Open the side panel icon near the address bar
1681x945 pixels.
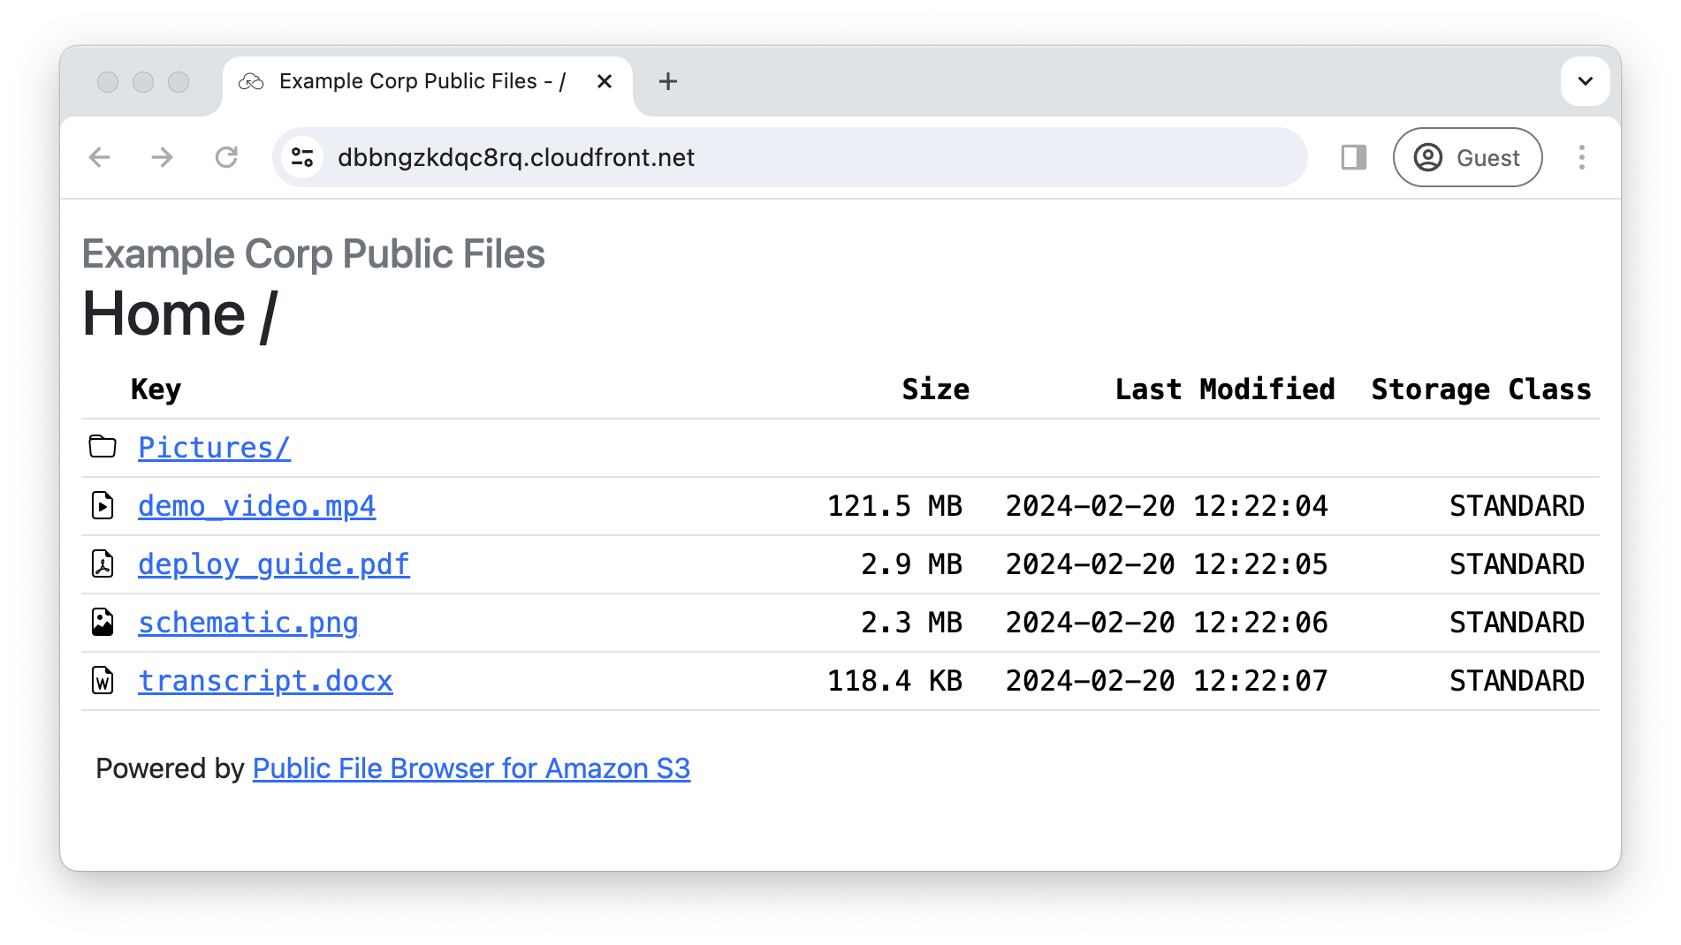(1352, 157)
